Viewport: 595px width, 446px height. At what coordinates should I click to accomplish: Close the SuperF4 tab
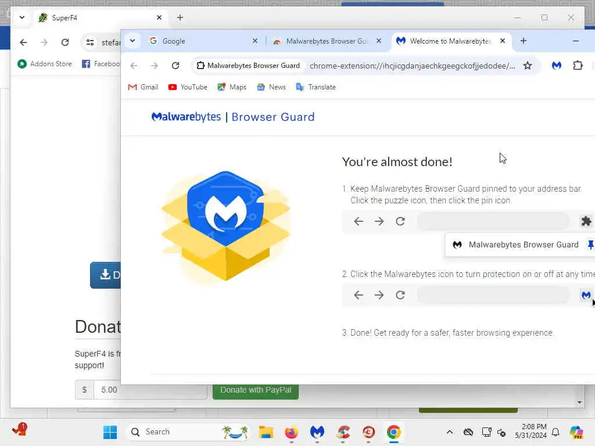point(159,17)
